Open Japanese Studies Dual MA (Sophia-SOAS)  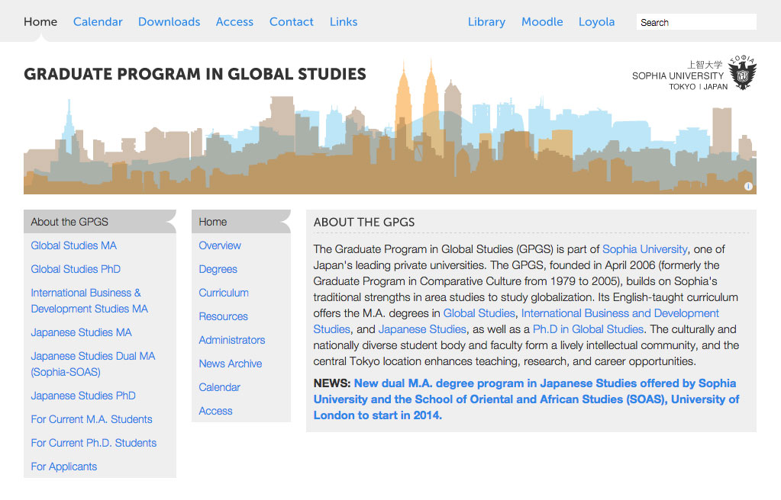(x=92, y=364)
